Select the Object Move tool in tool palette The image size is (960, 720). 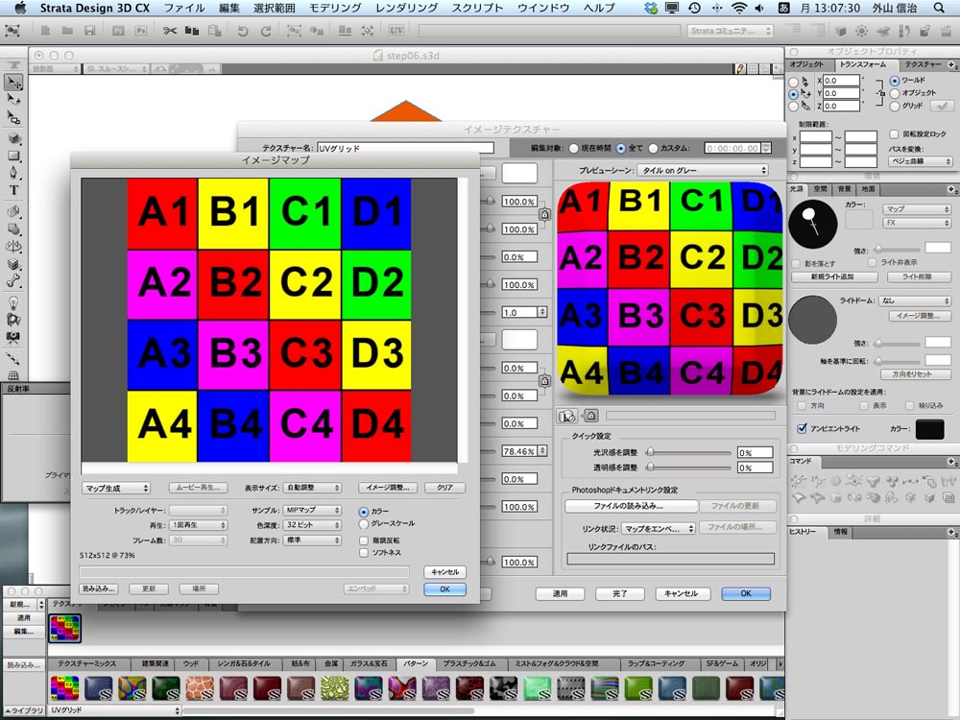point(13,82)
